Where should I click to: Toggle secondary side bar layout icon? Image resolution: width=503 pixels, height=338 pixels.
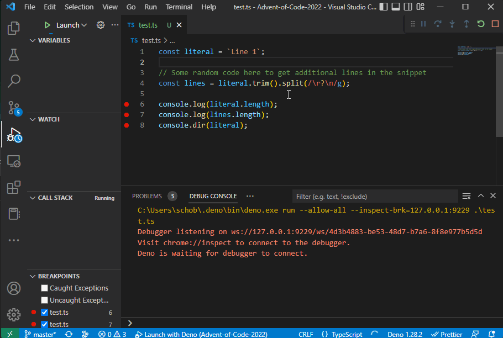tap(408, 7)
